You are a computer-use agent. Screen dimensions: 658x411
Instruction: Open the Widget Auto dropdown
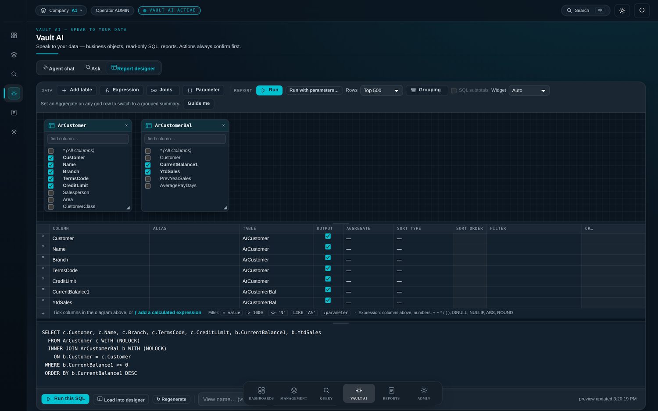coord(529,91)
